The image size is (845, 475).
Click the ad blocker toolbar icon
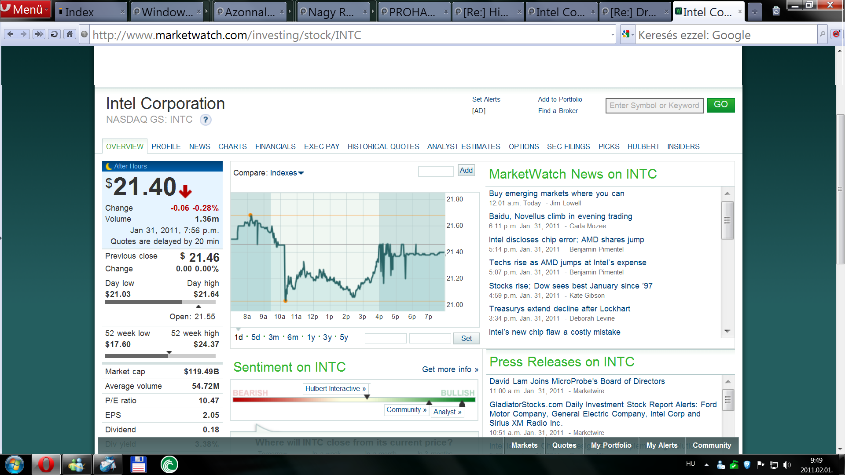pos(836,33)
